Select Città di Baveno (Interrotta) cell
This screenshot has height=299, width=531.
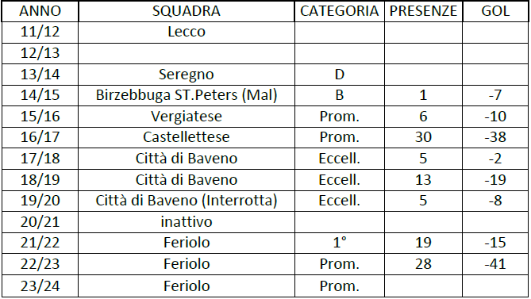[x=187, y=201]
